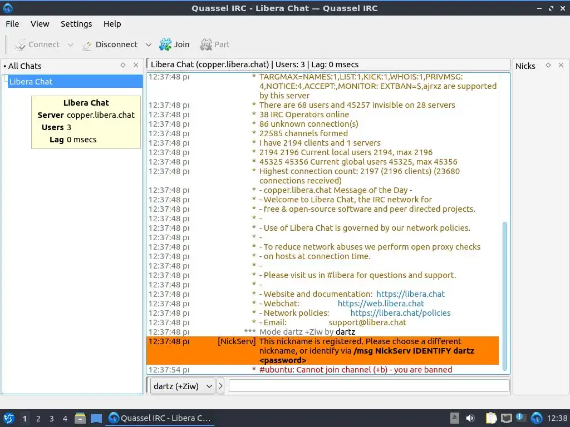Close the All Chats panel
The height and width of the screenshot is (427, 570).
(x=136, y=65)
